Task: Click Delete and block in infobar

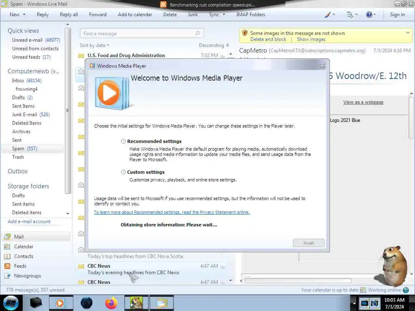Action: (x=268, y=39)
